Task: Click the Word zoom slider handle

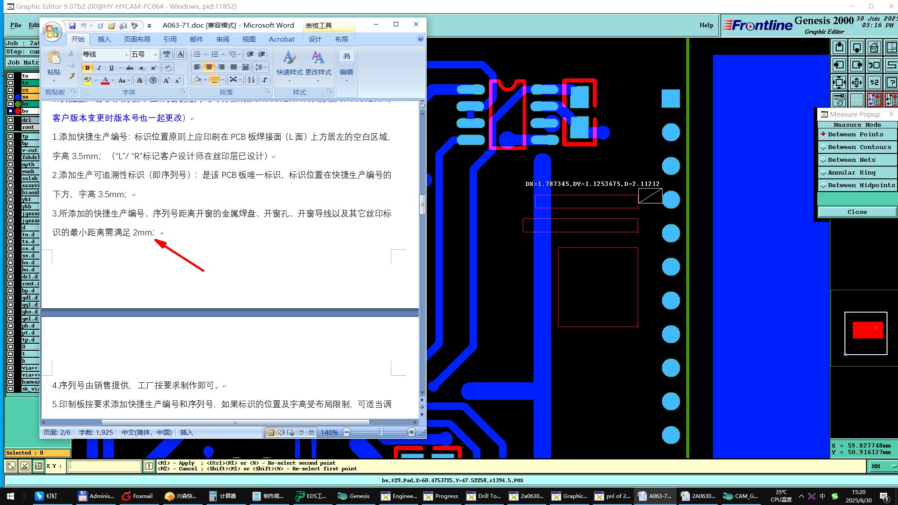Action: coord(381,432)
